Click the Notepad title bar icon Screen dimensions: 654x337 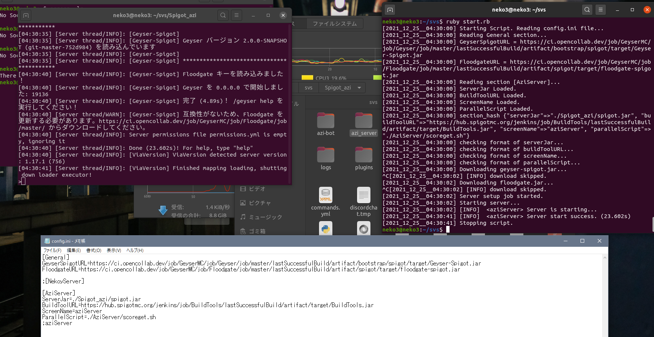coord(47,241)
